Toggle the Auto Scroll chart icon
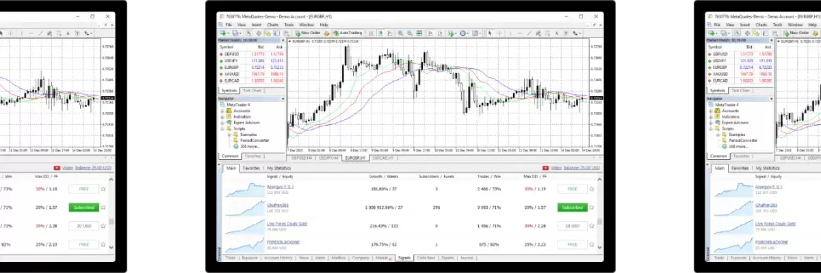The height and width of the screenshot is (273, 821). [x=430, y=33]
